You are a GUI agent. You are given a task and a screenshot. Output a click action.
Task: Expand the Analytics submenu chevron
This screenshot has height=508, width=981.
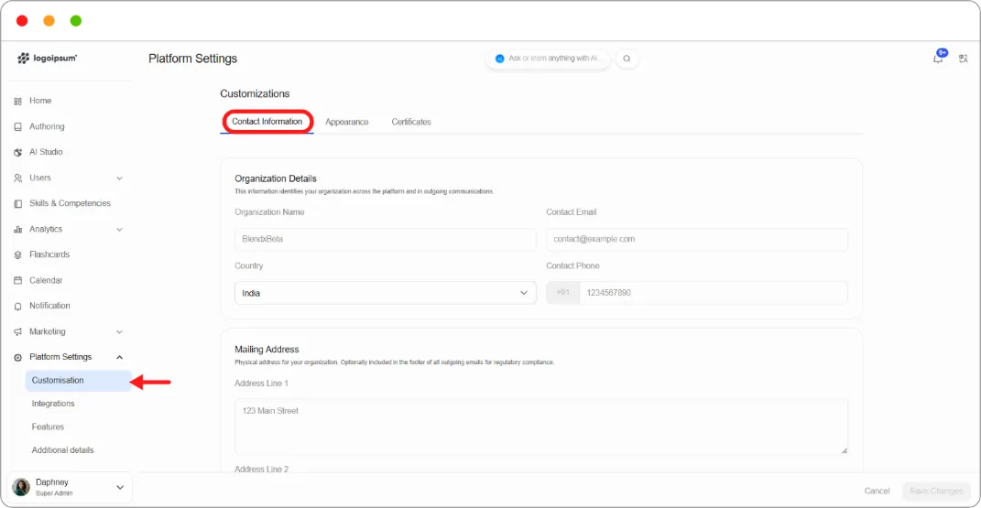point(119,230)
